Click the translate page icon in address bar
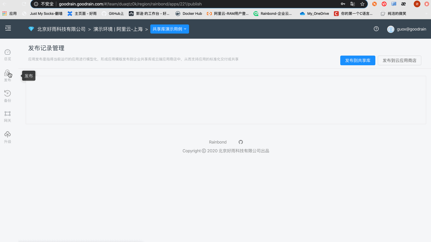This screenshot has width=431, height=242. click(353, 4)
